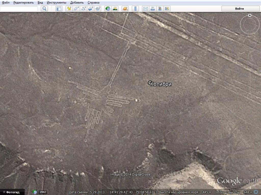Viewport: 261px width, 195px height.
Task: Toggle sunlight across the landscape
Action: 115,9
